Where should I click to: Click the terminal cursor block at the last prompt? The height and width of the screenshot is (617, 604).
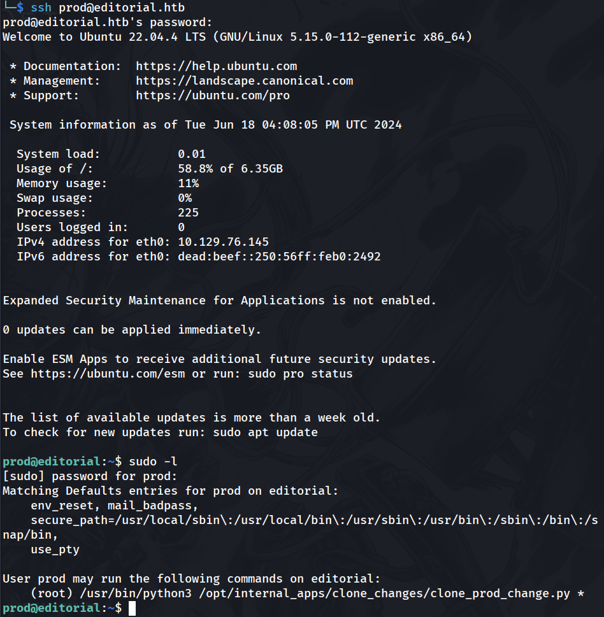coord(132,609)
